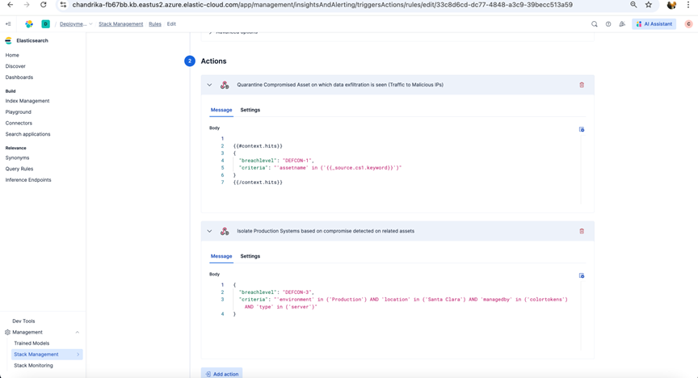Collapse the Management section in sidebar
The height and width of the screenshot is (378, 698).
(78, 332)
